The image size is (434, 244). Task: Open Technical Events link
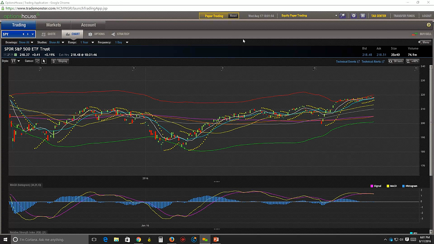pyautogui.click(x=348, y=62)
